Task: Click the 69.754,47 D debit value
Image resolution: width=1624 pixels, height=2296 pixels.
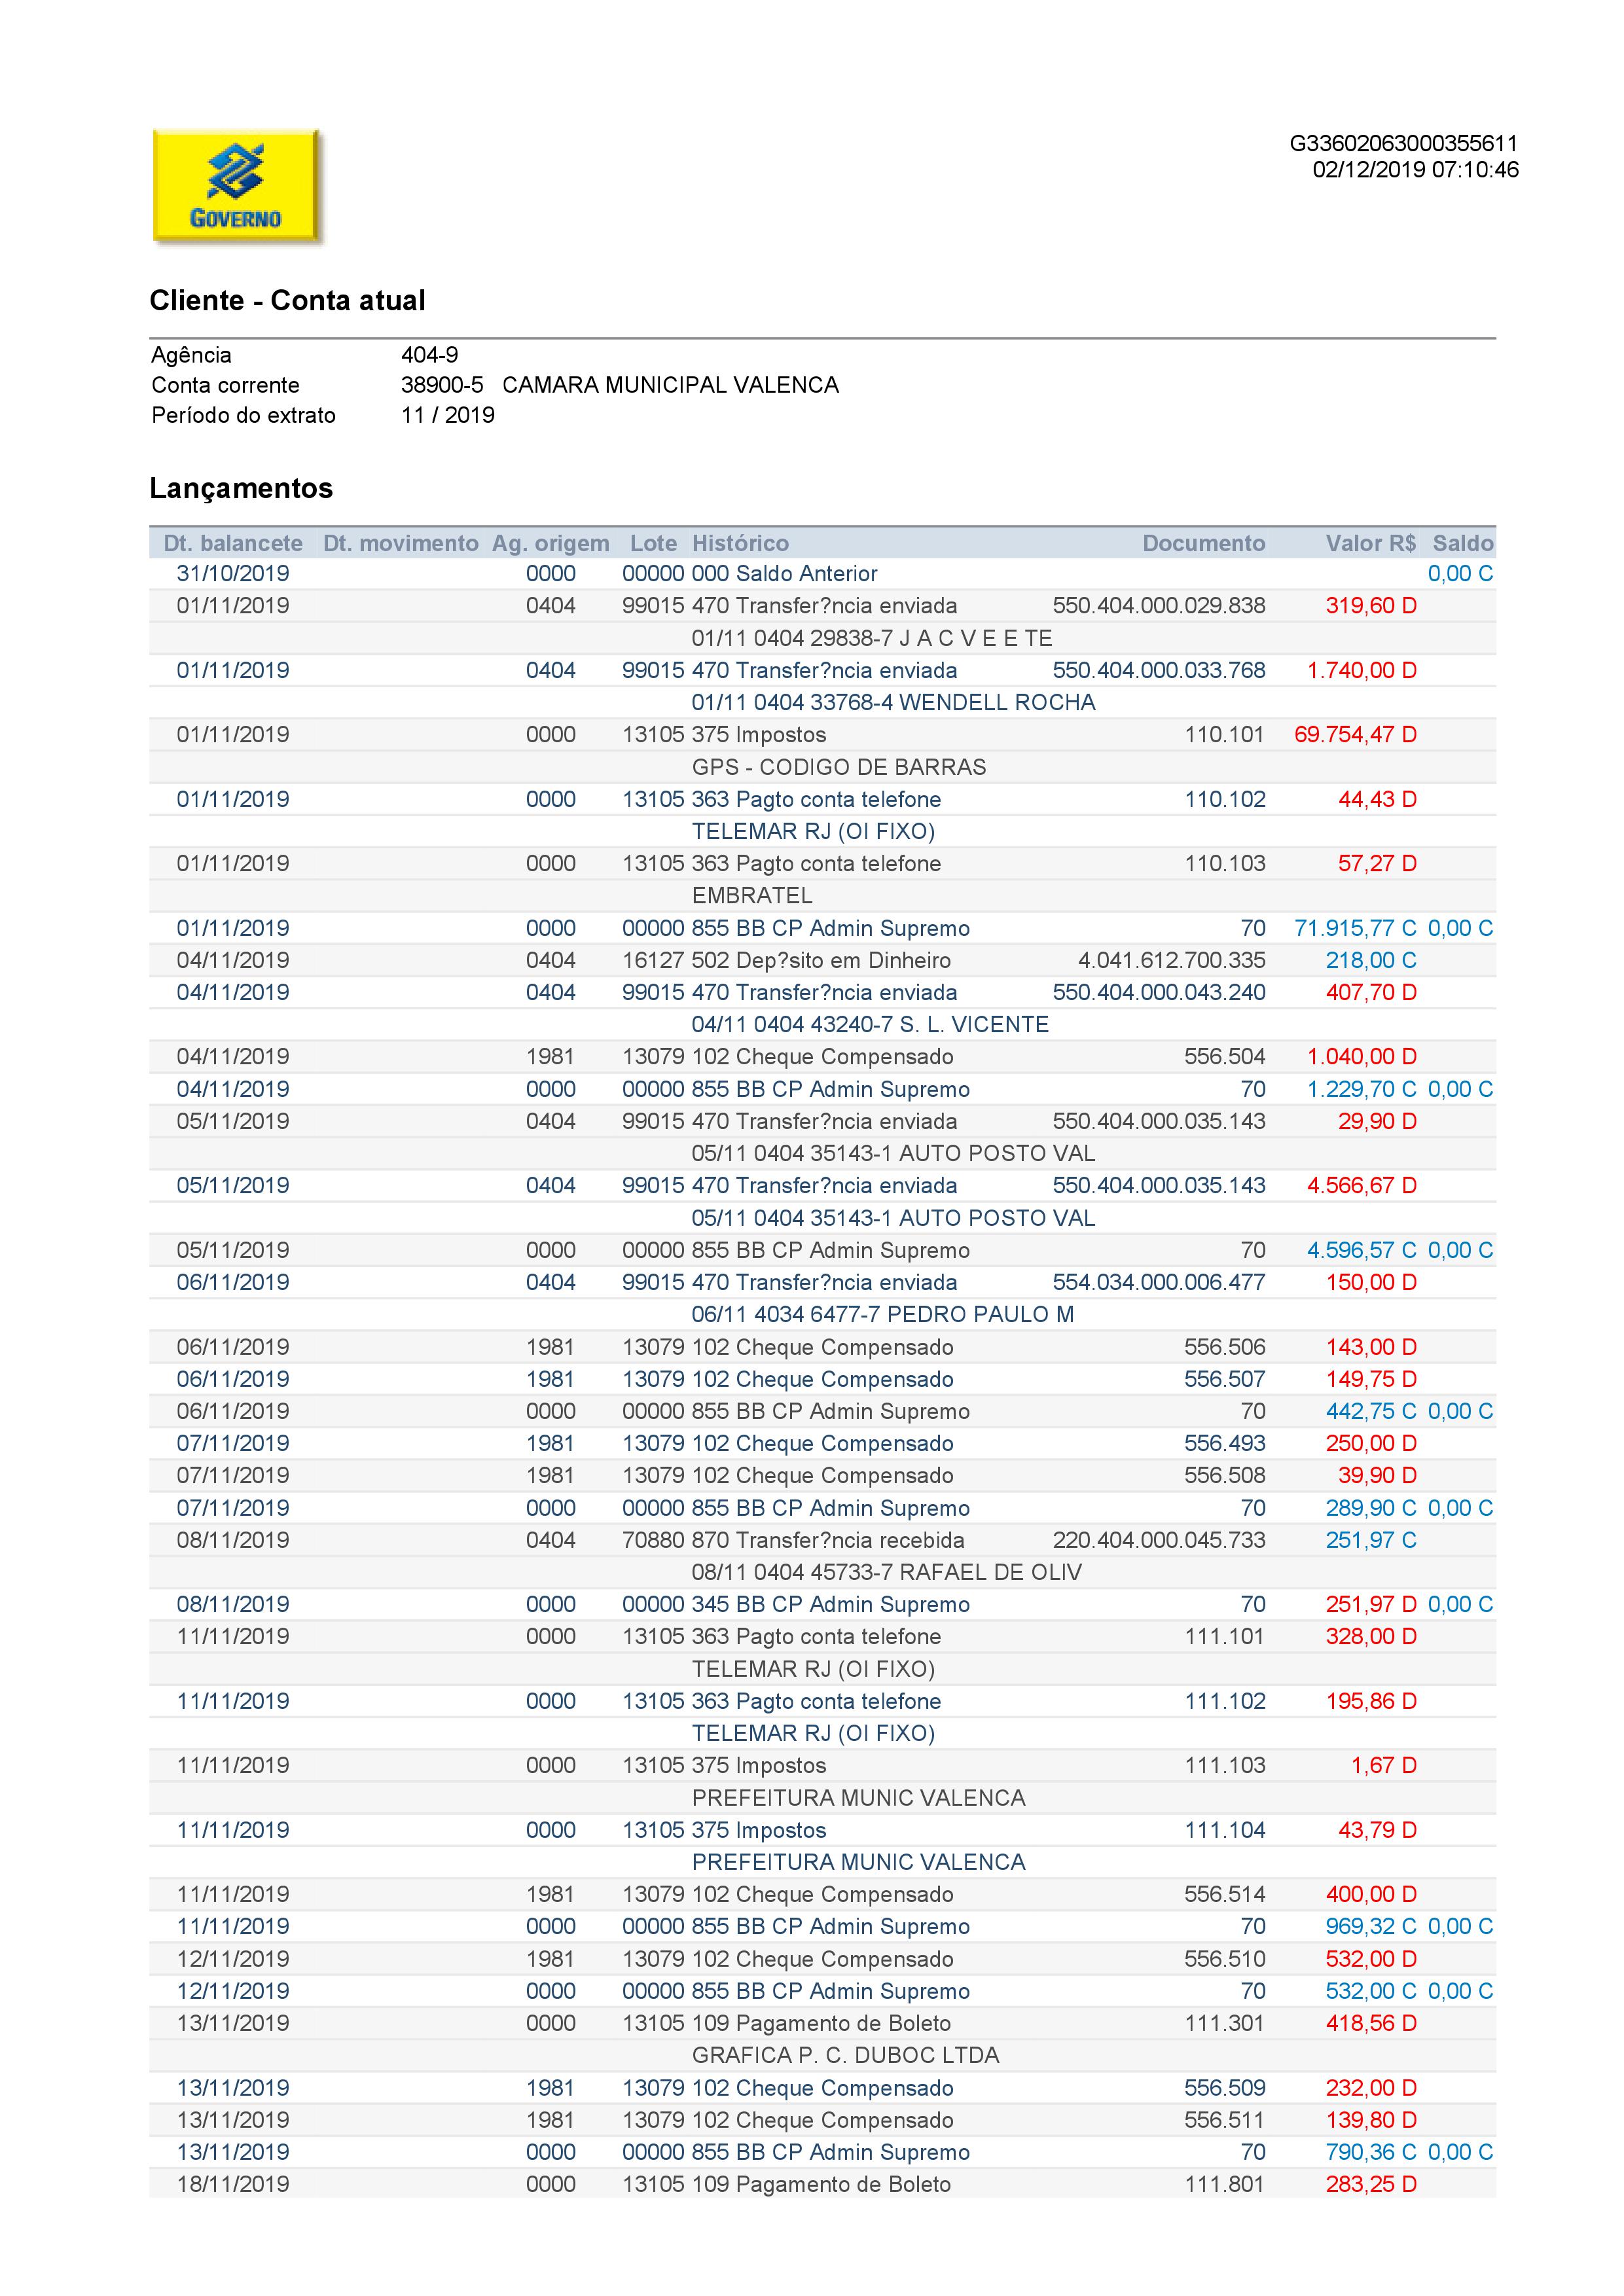Action: (x=1355, y=735)
